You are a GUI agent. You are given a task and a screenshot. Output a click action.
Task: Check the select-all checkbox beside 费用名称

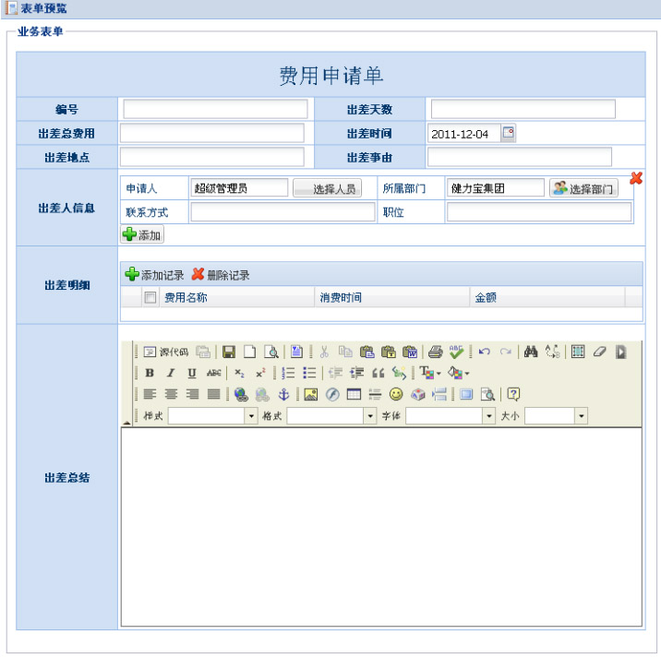pos(150,297)
